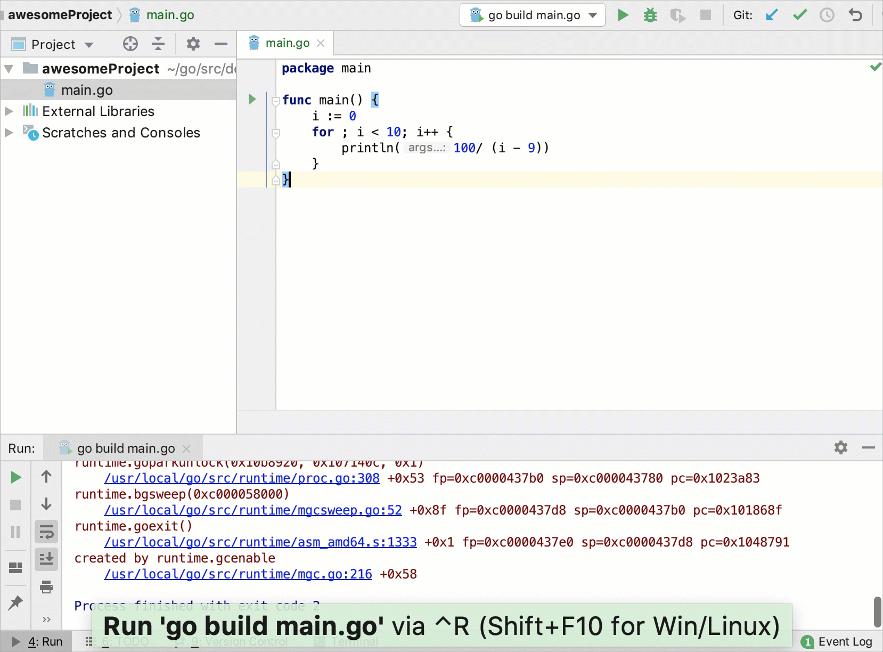Navigate up the stack trace

tap(46, 476)
